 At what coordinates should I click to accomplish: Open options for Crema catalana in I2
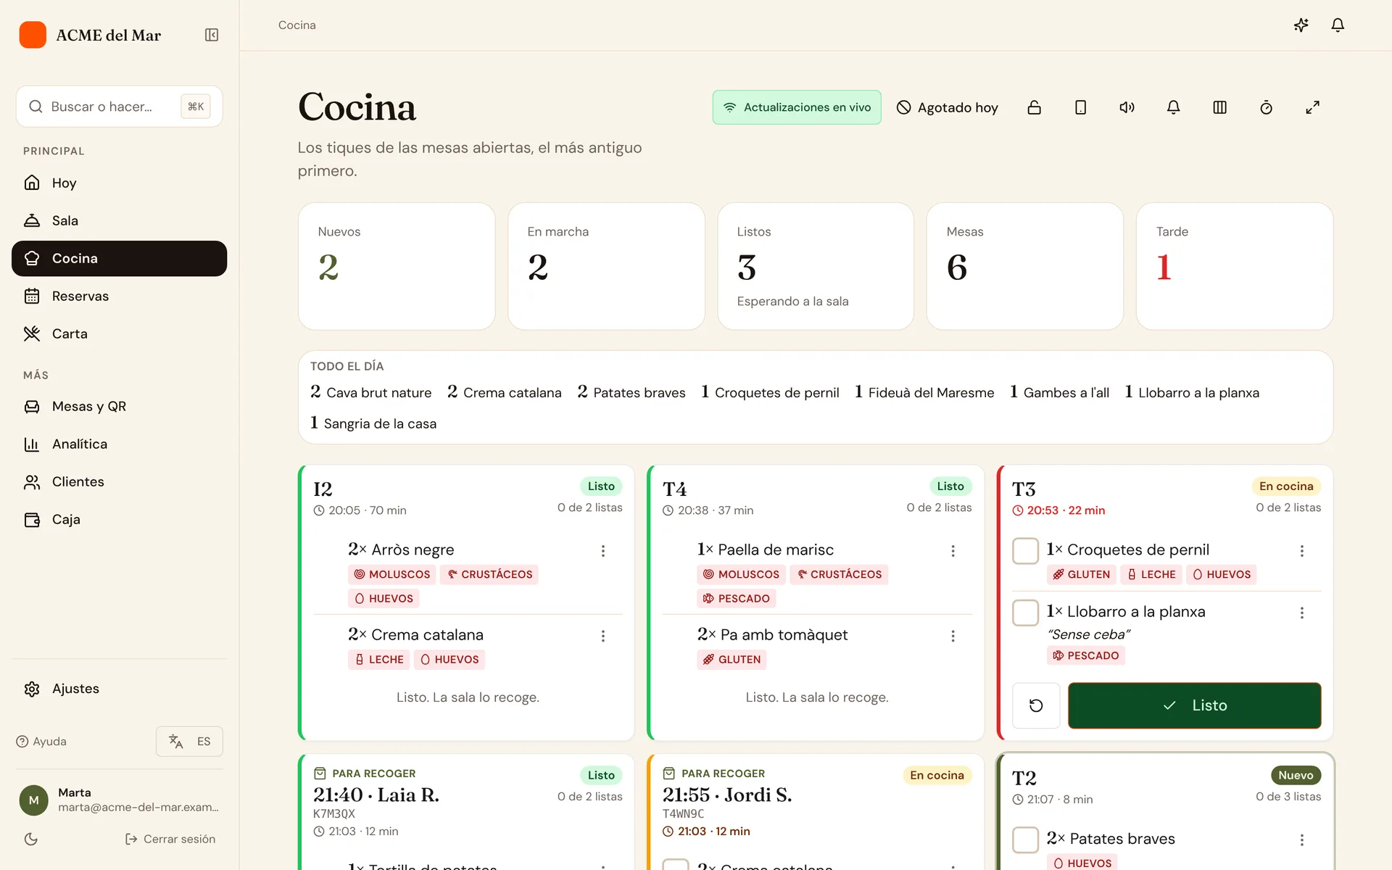click(x=603, y=636)
